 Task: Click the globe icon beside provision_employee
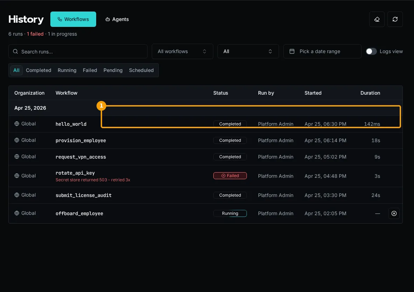click(x=17, y=140)
